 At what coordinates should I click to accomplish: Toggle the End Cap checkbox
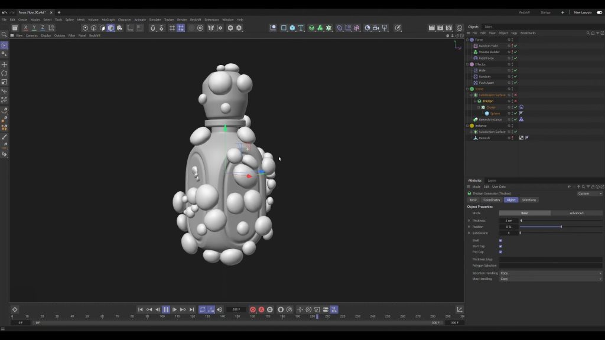coord(500,252)
